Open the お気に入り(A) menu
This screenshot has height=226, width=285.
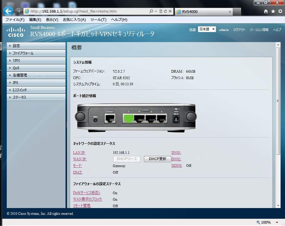click(x=74, y=20)
